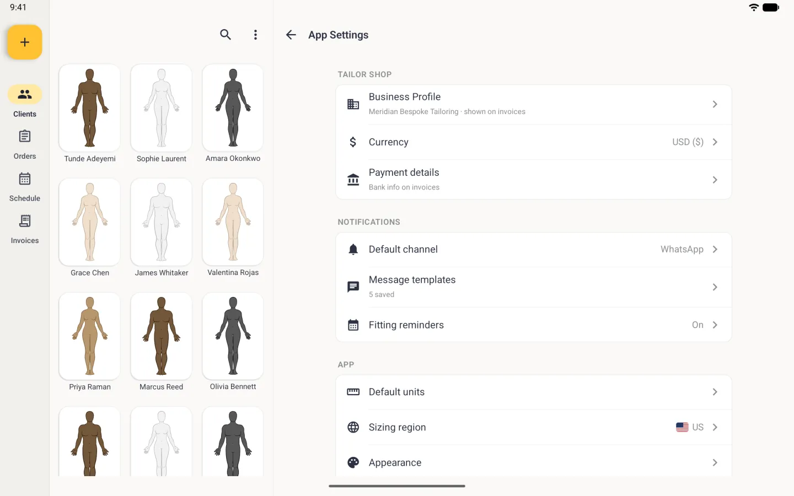The width and height of the screenshot is (794, 496).
Task: Click the Business Profile building icon
Action: [x=353, y=104]
